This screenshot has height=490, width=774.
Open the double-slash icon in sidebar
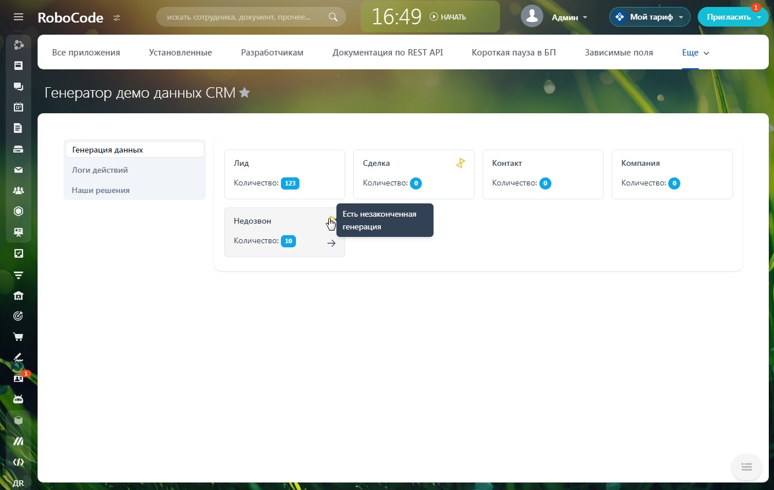pos(18,441)
